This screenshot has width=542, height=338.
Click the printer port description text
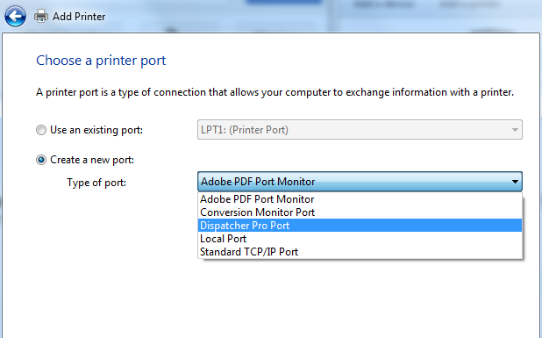(x=275, y=92)
